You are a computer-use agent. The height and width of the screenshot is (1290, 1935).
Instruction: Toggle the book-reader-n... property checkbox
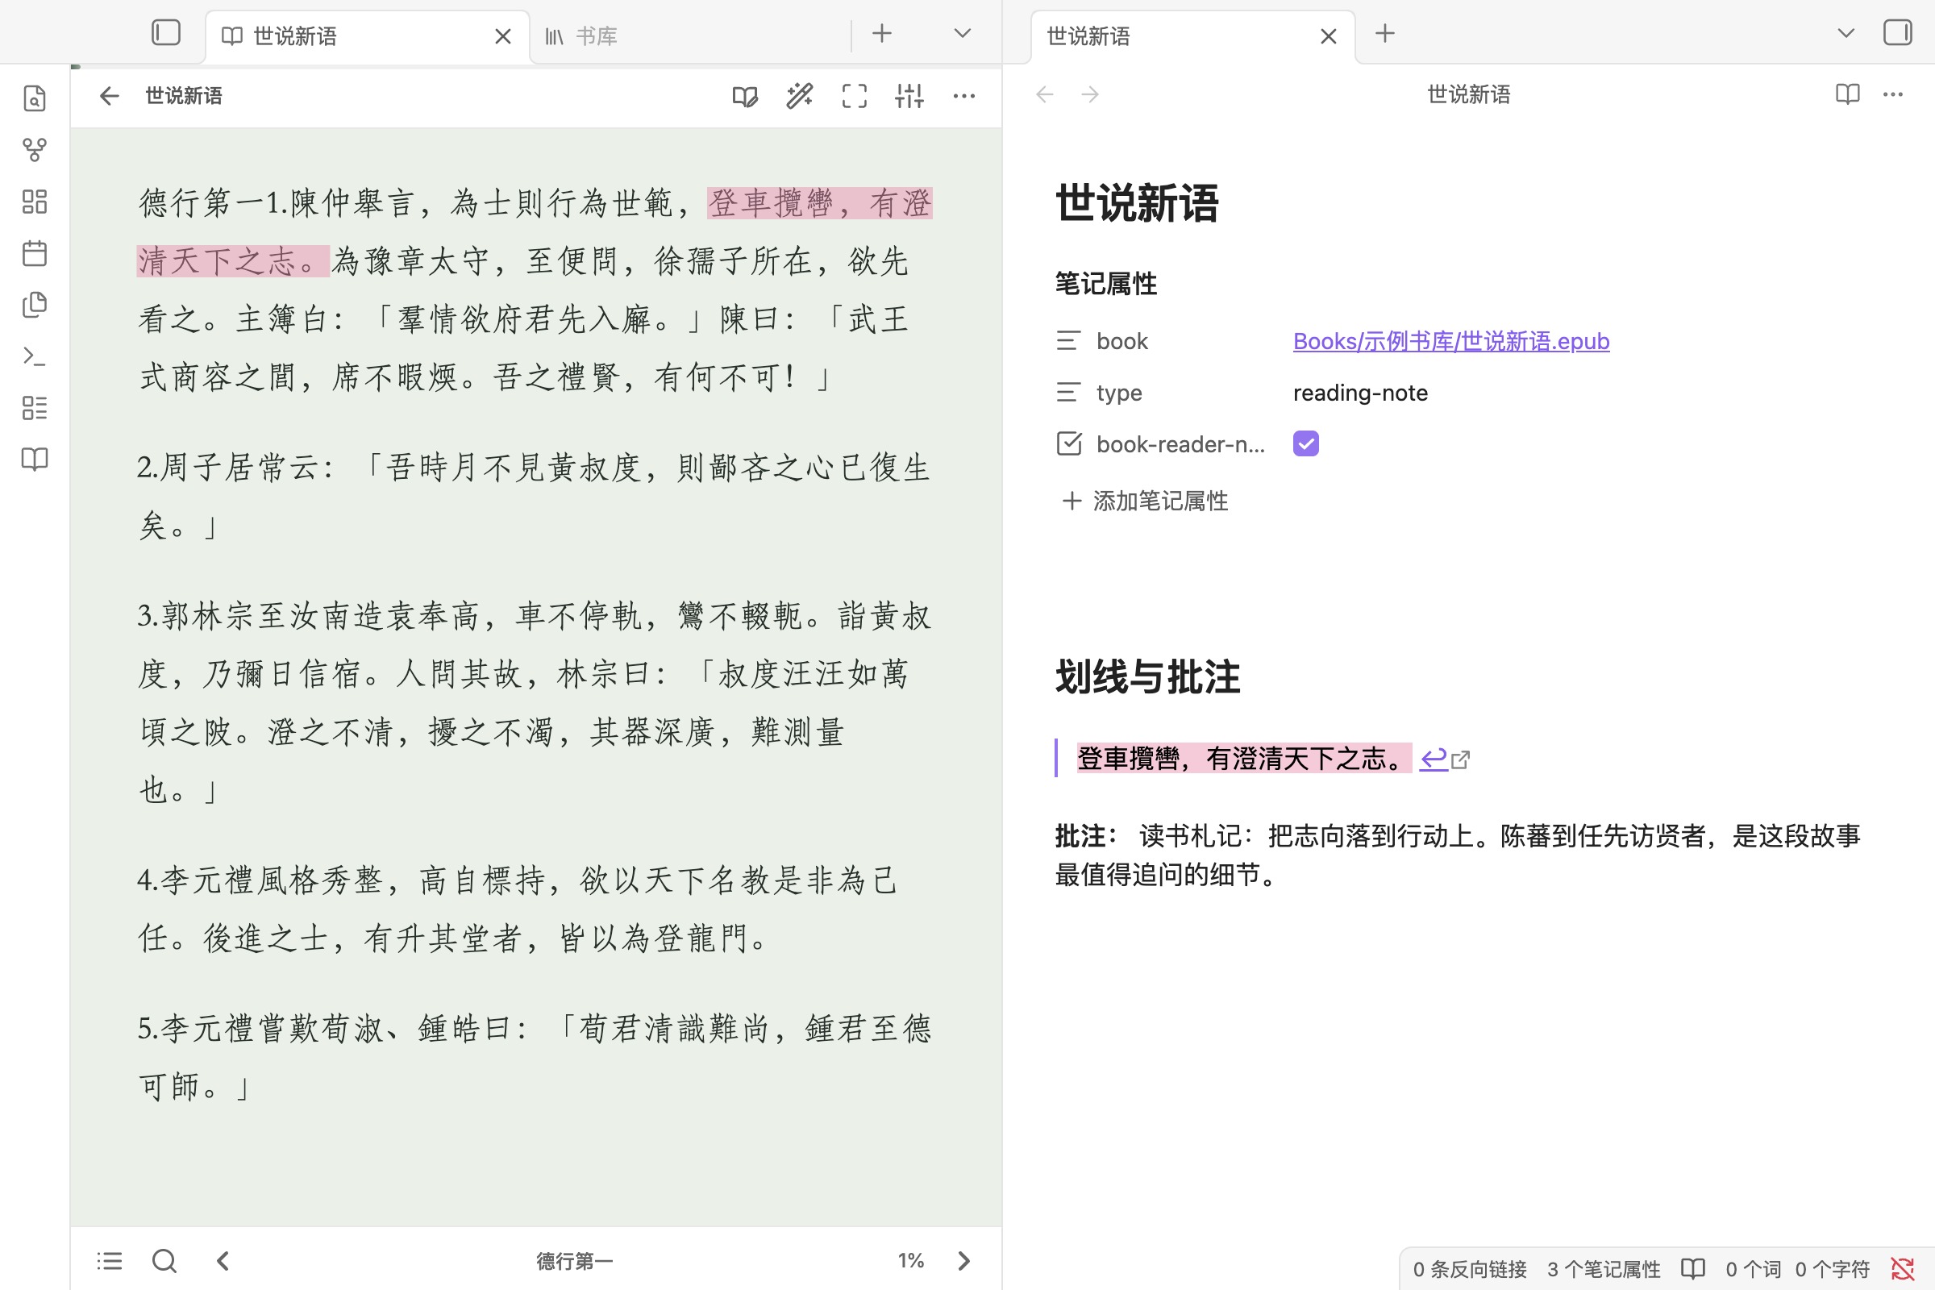[1305, 444]
